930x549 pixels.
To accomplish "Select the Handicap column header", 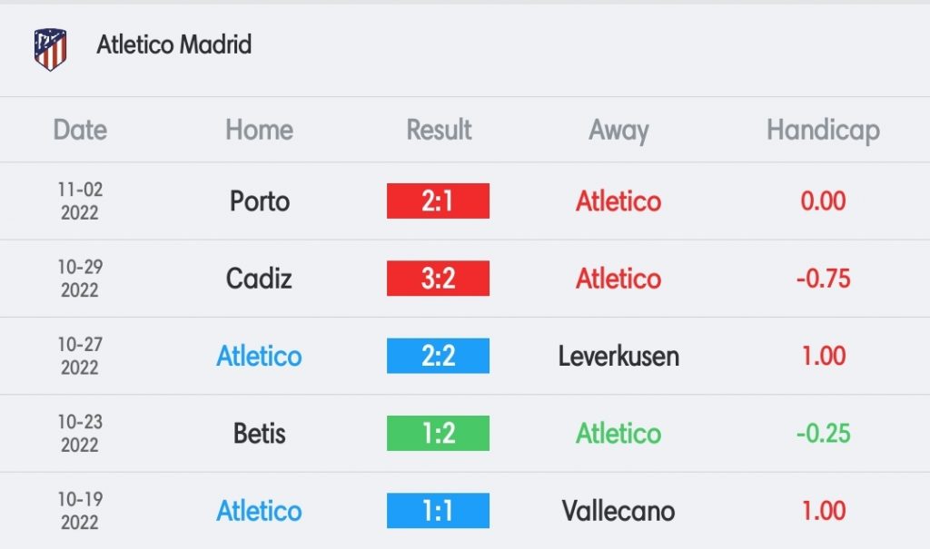I will (x=823, y=131).
